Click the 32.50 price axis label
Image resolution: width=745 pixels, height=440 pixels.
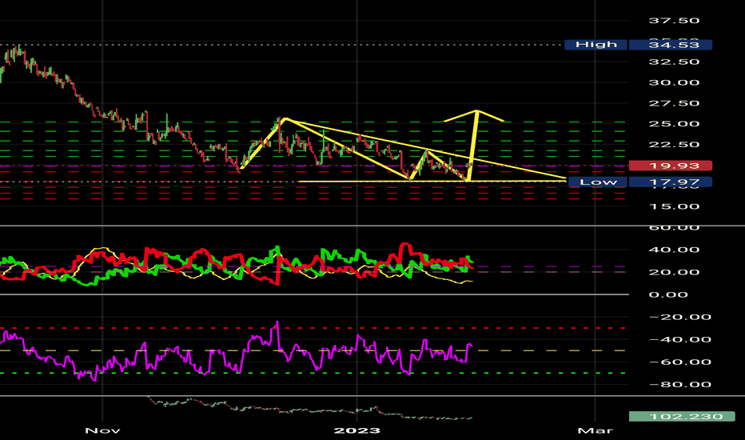674,62
